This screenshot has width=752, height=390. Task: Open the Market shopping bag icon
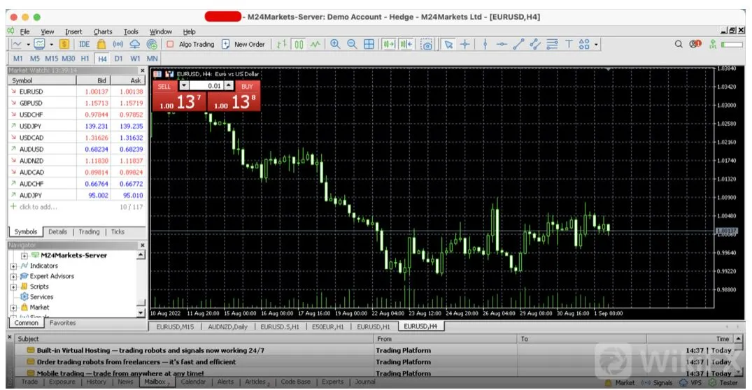pyautogui.click(x=101, y=44)
